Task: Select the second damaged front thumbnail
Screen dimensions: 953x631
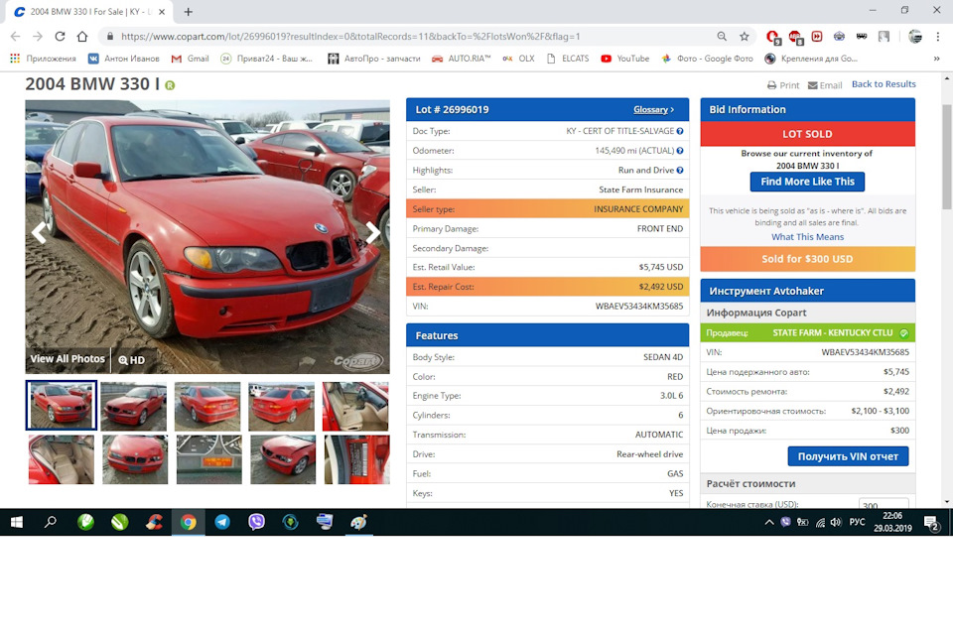Action: click(134, 407)
